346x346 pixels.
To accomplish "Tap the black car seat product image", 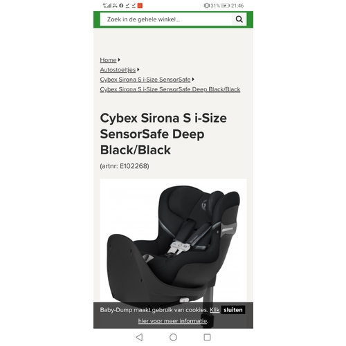I will [173, 240].
